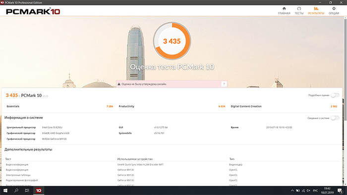Open Task View on the taskbar
Viewport: 347px width, 195px height.
[27, 191]
